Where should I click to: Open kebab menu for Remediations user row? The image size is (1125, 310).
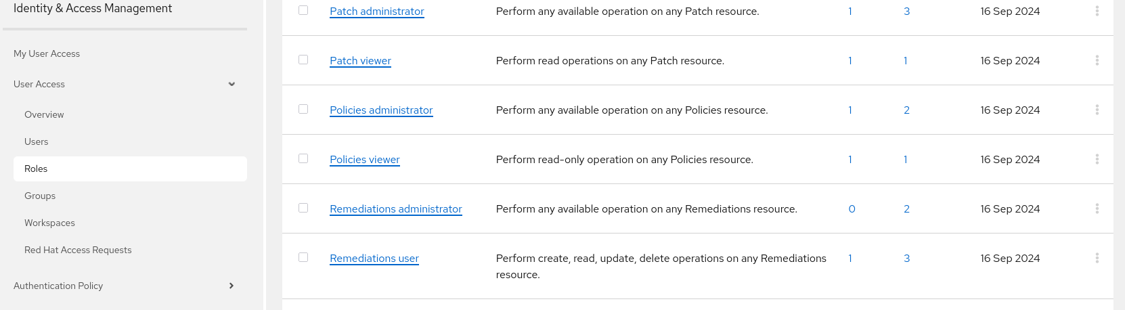1097,258
